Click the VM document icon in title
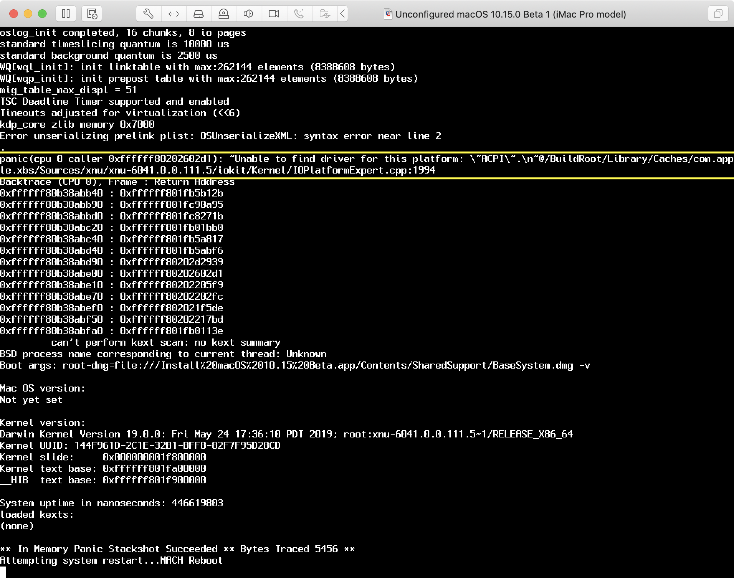Image resolution: width=734 pixels, height=578 pixels. pyautogui.click(x=388, y=14)
